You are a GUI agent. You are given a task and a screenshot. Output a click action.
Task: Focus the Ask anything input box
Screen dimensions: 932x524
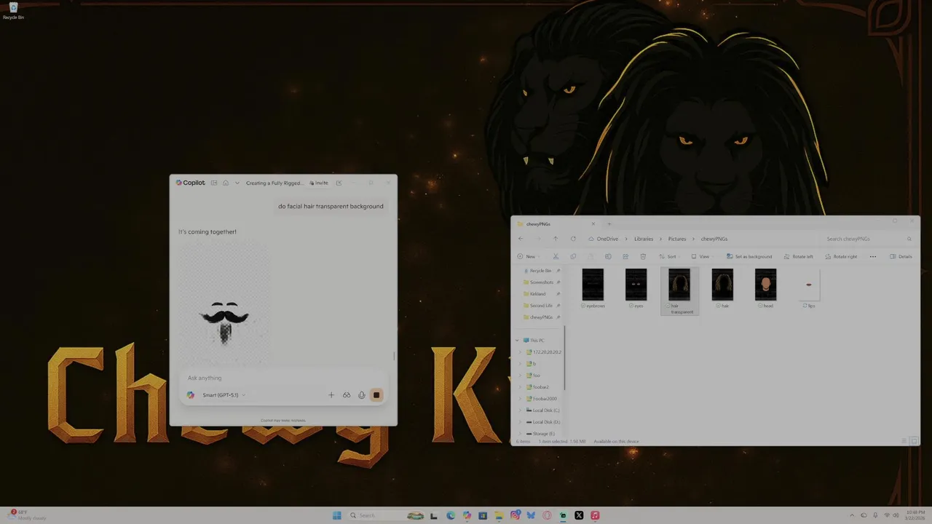click(x=284, y=378)
